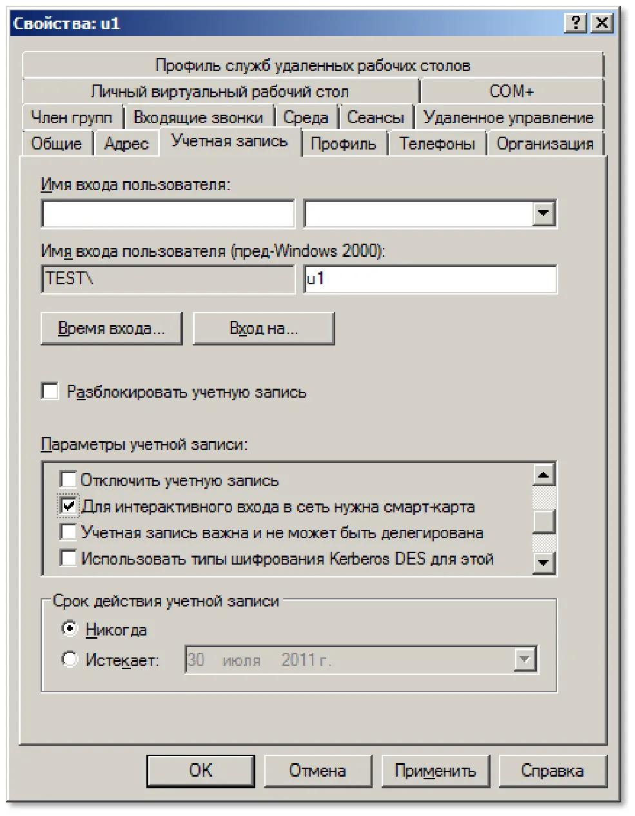Switch to the Член групп tab
This screenshot has width=635, height=816.
(x=72, y=118)
